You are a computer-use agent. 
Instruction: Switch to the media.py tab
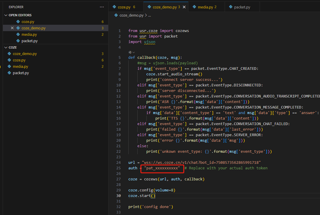pos(205,7)
